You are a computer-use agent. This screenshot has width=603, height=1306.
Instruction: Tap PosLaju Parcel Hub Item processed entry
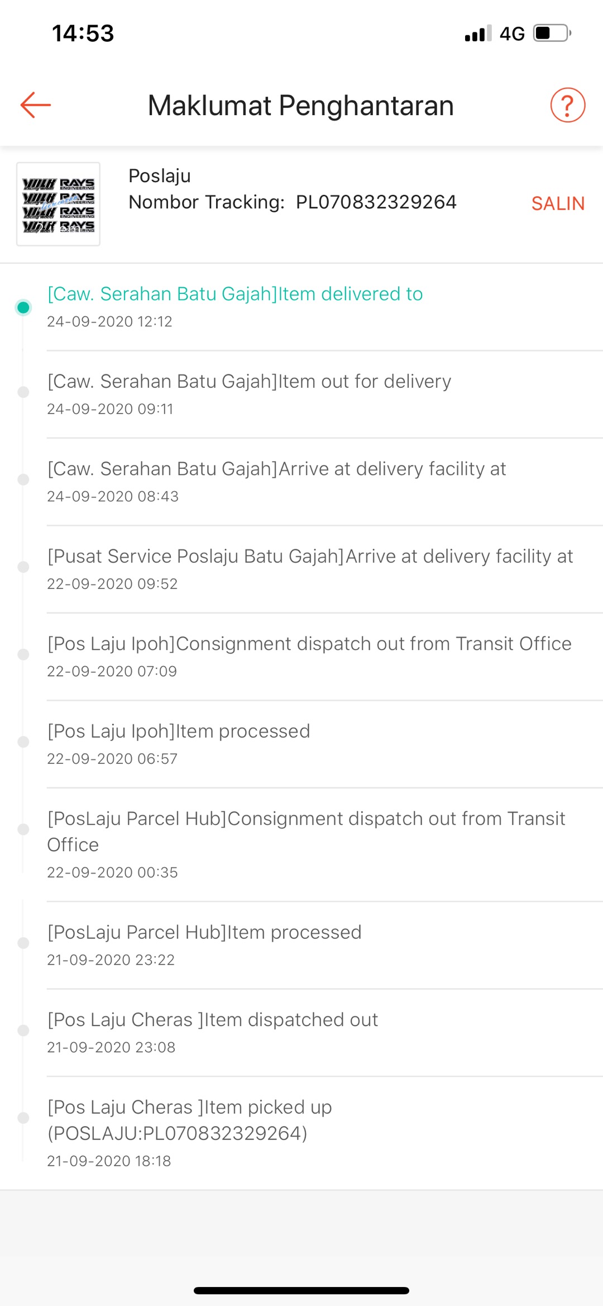click(204, 933)
